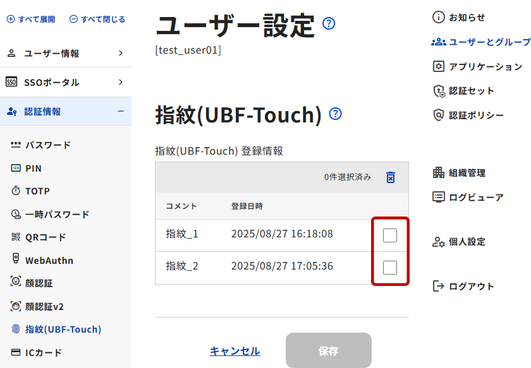
Task: Check the checkbox for 指紋_2
Action: pos(390,268)
